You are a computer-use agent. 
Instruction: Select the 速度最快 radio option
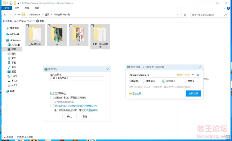tap(144, 81)
